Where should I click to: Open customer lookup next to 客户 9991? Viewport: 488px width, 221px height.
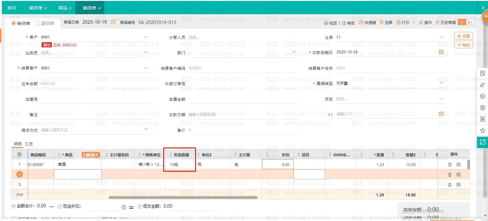coord(146,37)
